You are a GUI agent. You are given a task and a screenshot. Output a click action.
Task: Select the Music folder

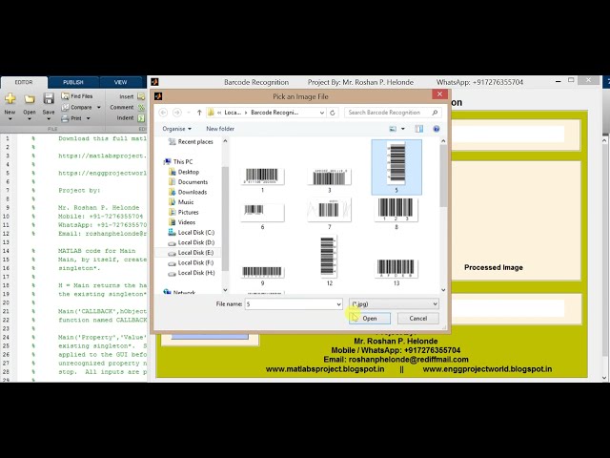point(181,202)
